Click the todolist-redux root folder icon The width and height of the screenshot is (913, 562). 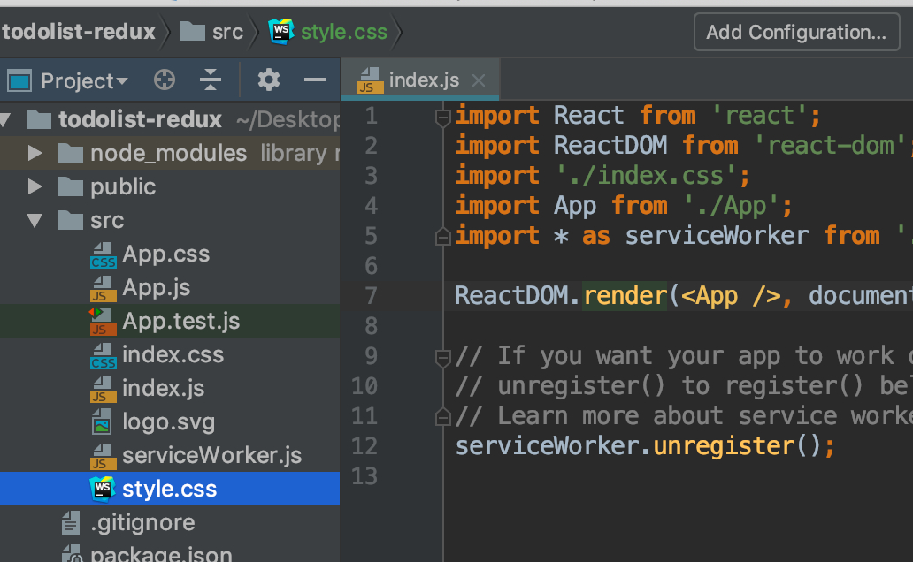pos(39,119)
